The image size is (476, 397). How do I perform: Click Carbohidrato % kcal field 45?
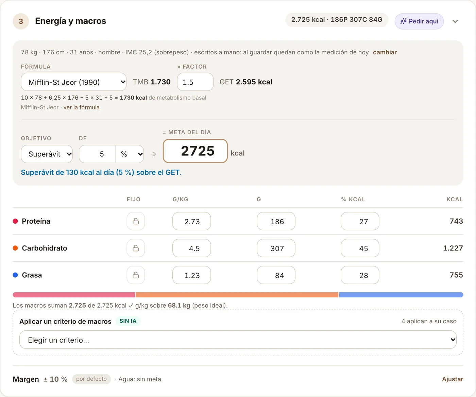tap(360, 248)
